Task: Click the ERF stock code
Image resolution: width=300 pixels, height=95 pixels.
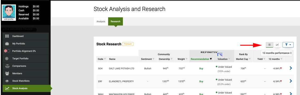Action: (100, 82)
